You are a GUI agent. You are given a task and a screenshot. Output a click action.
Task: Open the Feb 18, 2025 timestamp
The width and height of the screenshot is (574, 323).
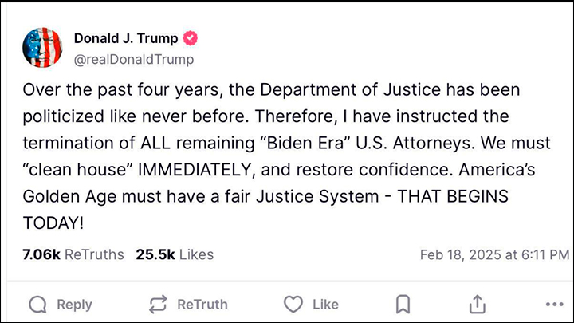point(494,255)
